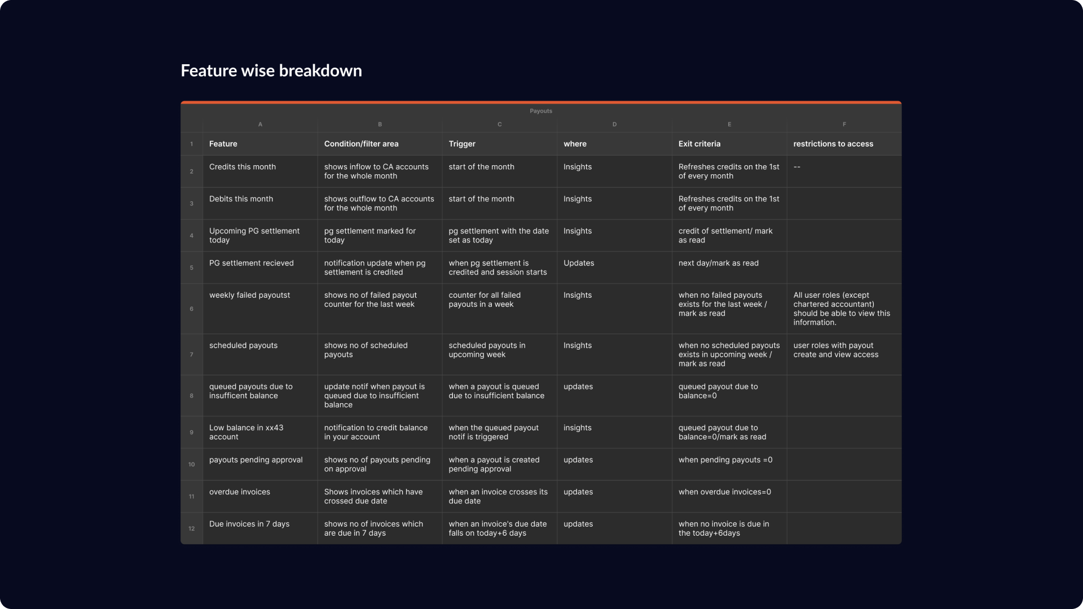Select 'All user roles (except chartered accountant)' cell

pos(844,309)
